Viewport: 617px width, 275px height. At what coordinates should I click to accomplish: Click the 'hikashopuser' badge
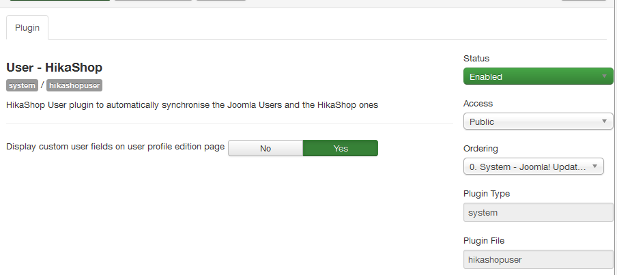click(74, 85)
